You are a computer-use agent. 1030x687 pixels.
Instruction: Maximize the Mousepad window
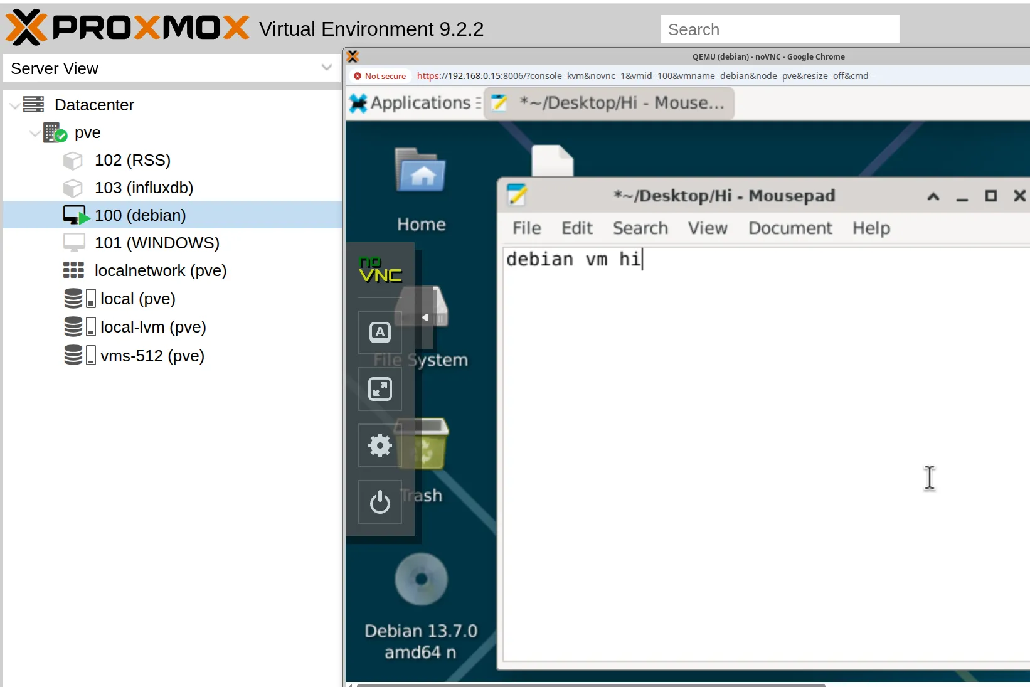click(991, 196)
